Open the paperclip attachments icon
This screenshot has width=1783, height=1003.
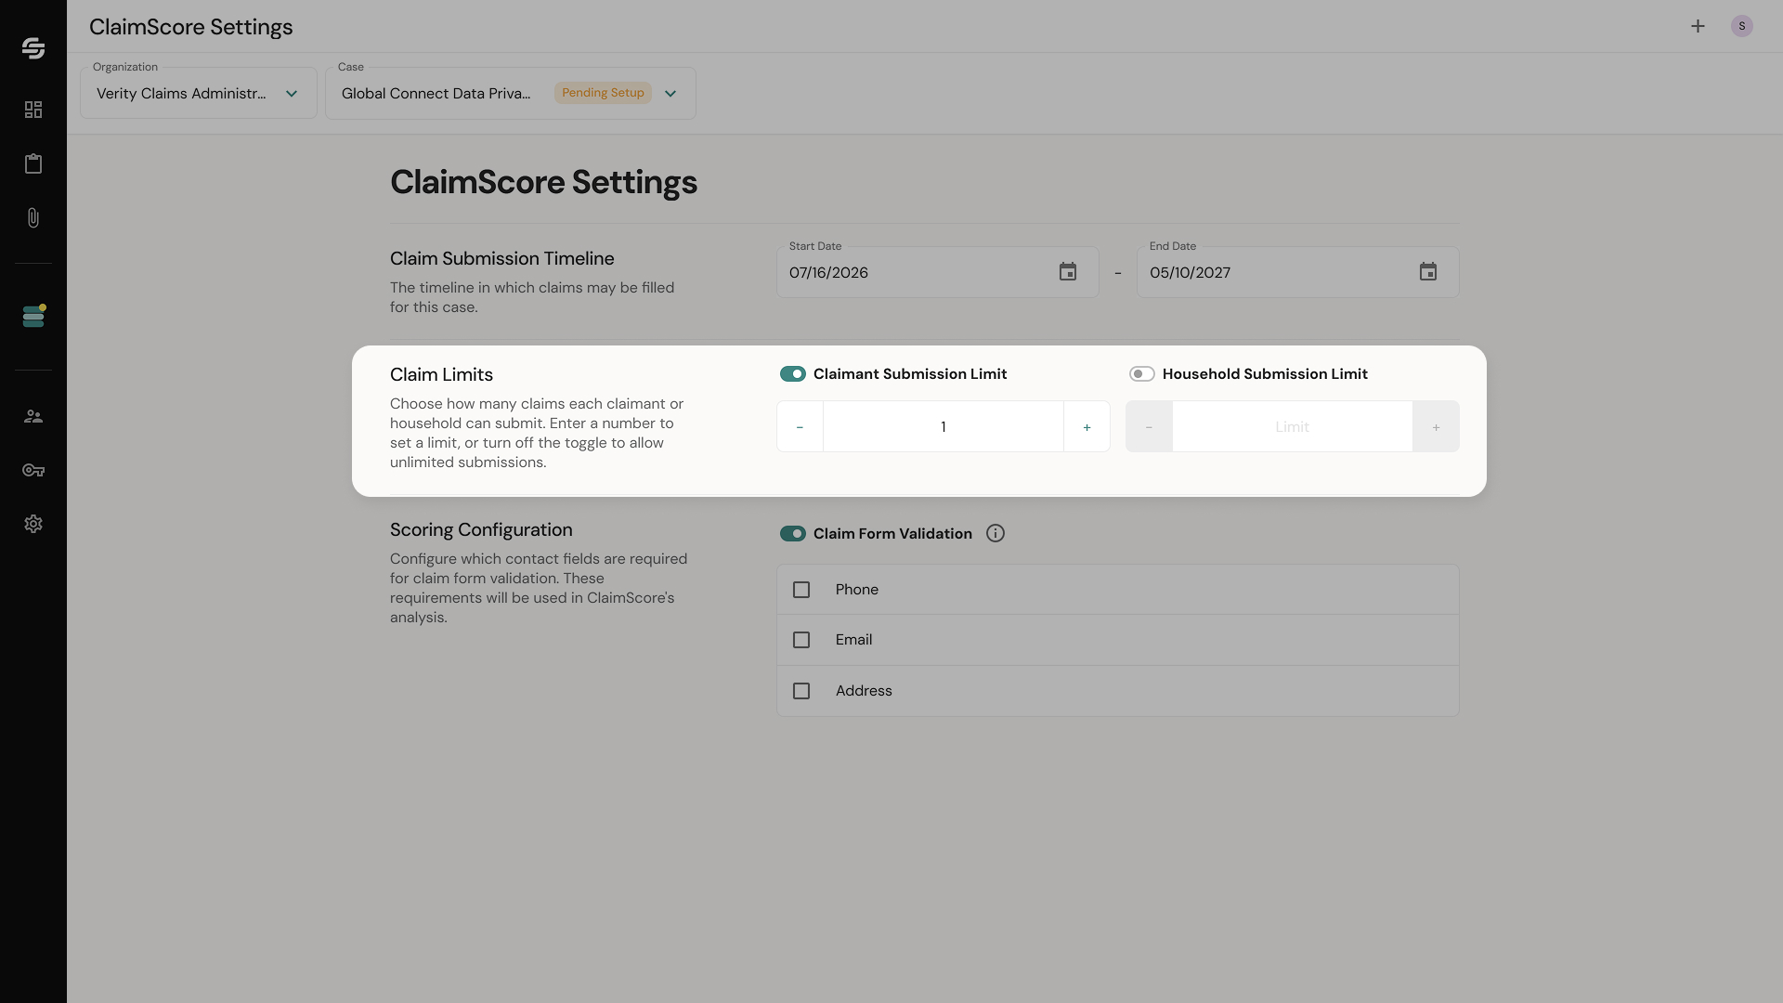click(x=33, y=217)
